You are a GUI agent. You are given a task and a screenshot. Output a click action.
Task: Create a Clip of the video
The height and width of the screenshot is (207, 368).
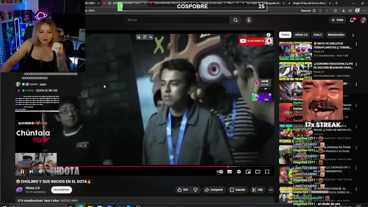pyautogui.click(x=257, y=190)
